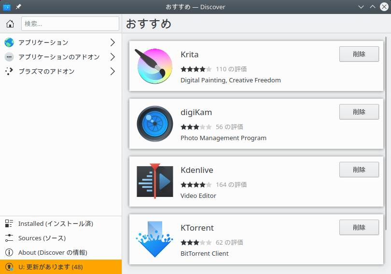Click the update arrow icon in orange bar
391x274 pixels.
[x=9, y=267]
